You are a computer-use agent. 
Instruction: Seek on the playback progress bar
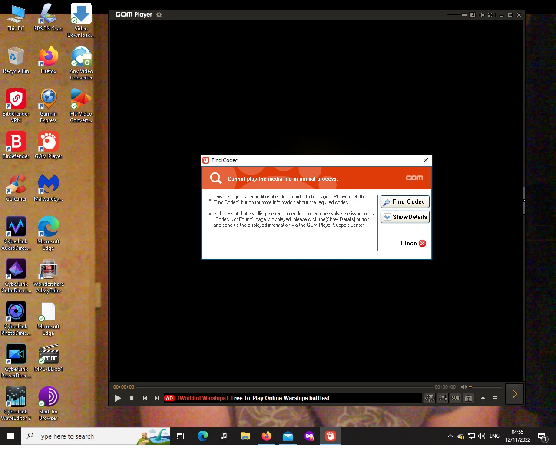tap(285, 387)
